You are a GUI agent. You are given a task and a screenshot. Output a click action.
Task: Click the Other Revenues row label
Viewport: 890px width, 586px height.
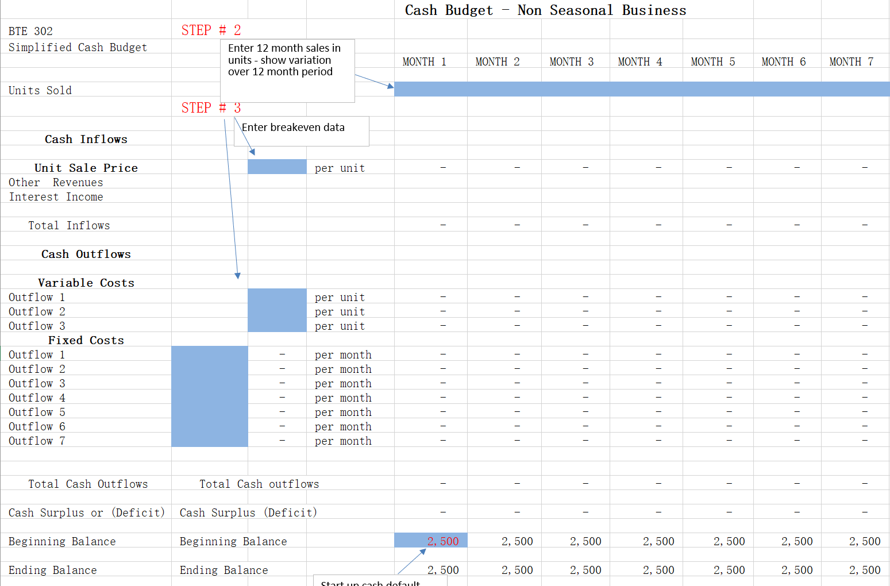pos(56,182)
